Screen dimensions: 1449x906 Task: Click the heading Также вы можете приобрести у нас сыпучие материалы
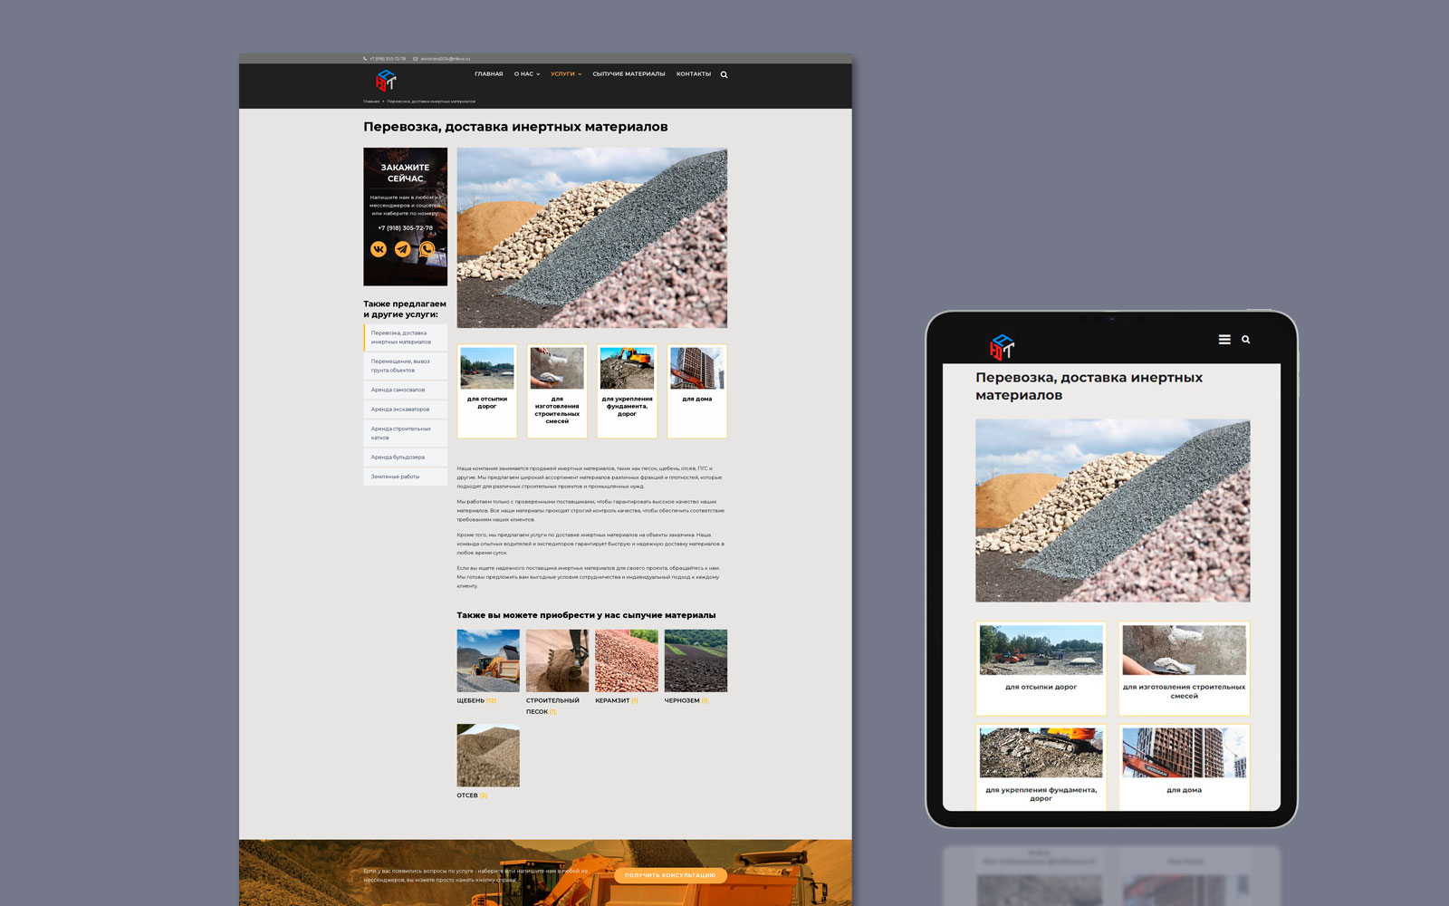coord(586,615)
